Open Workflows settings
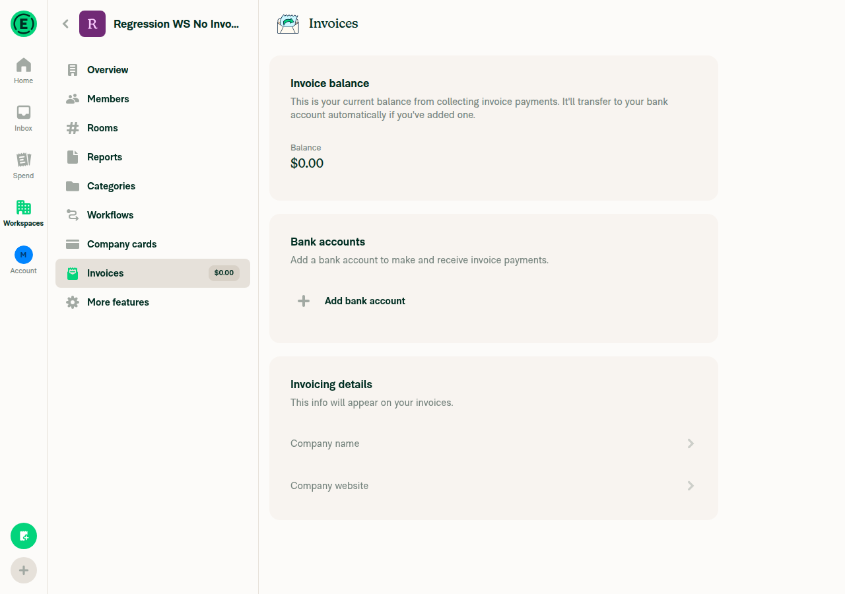The width and height of the screenshot is (845, 594). tap(153, 215)
